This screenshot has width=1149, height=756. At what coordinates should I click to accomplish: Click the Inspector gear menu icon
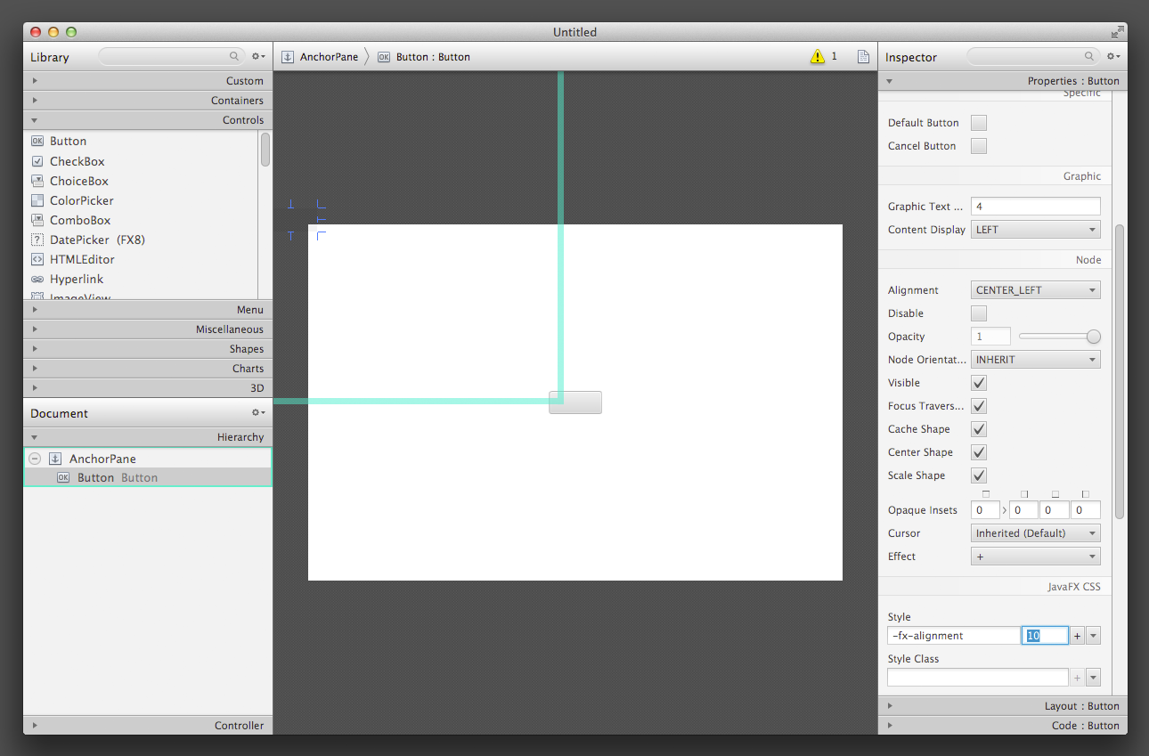pyautogui.click(x=1113, y=57)
